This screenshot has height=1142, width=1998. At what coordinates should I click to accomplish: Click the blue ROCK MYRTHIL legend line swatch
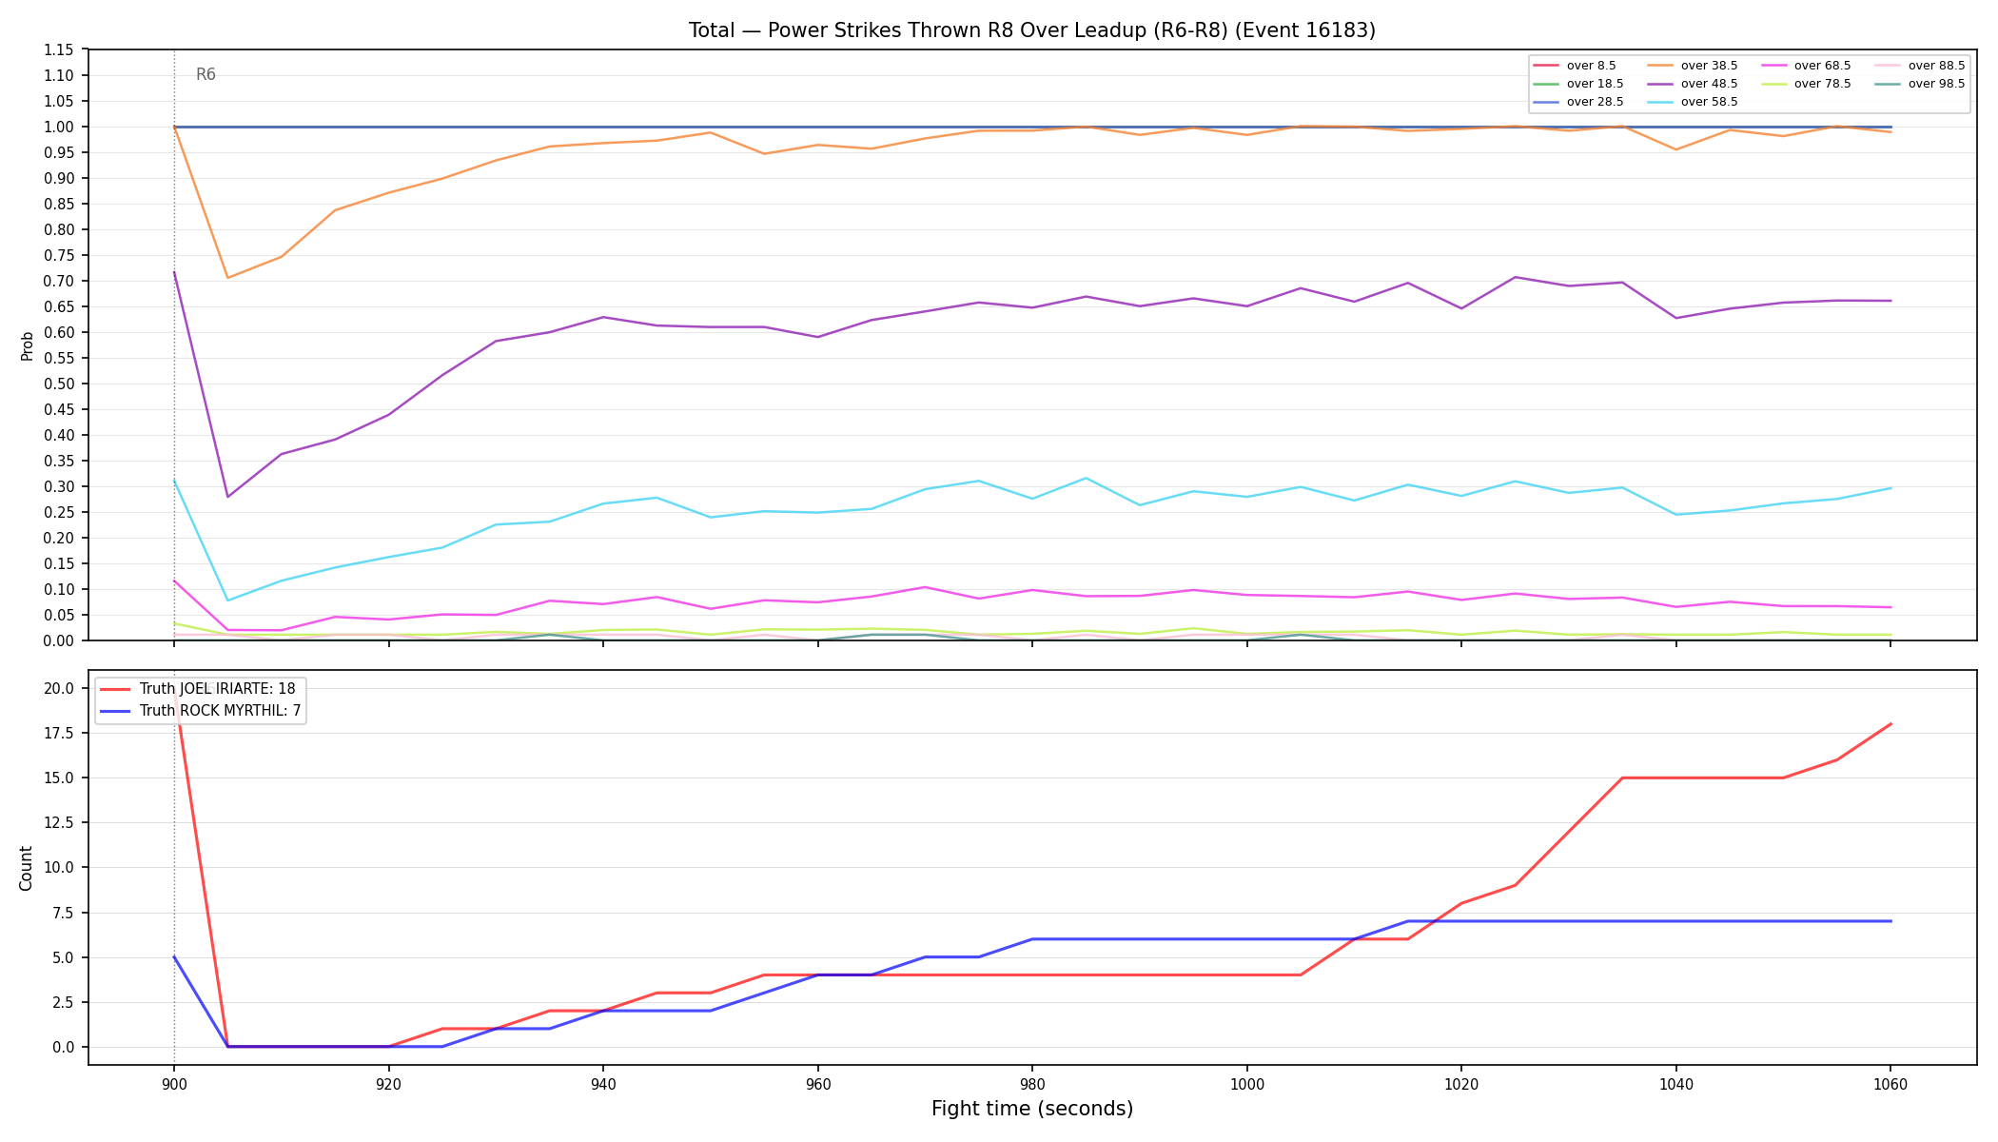[x=115, y=711]
